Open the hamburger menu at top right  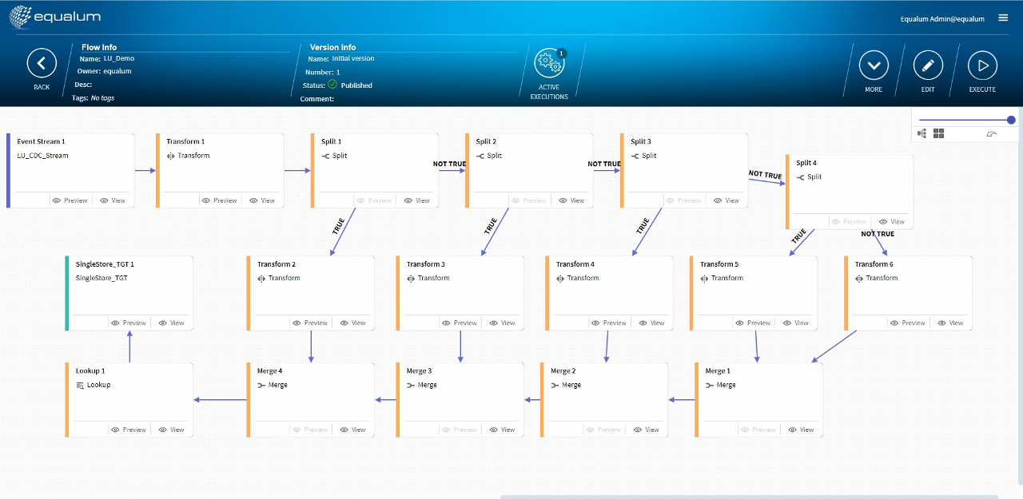pos(1003,18)
